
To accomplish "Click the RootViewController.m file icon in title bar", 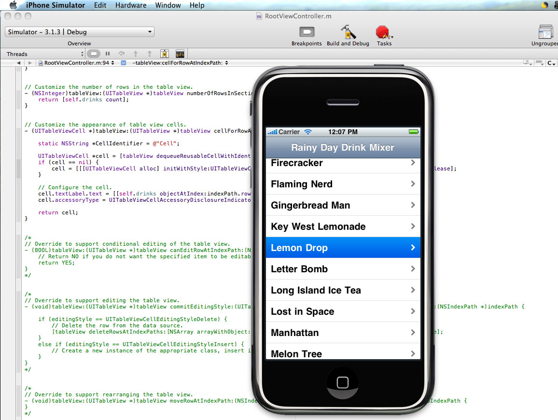I will [259, 16].
